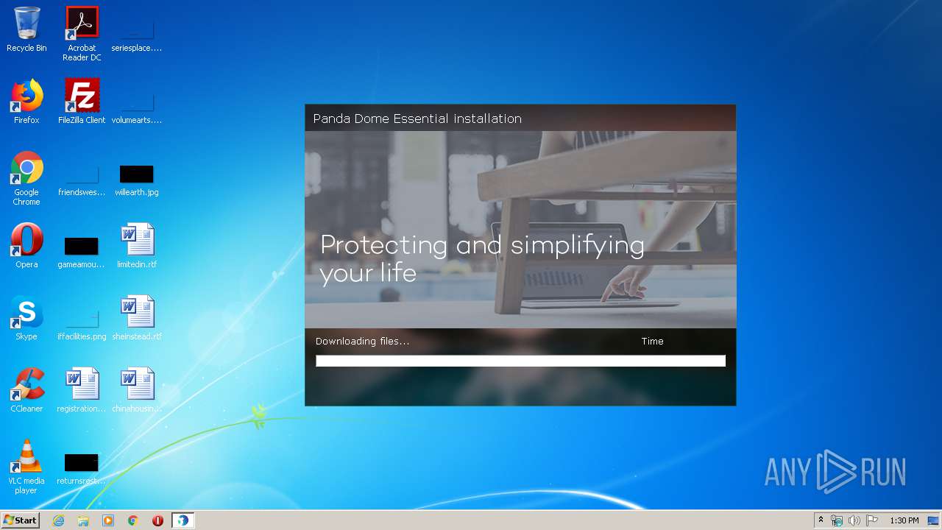
Task: Launch Acrobat Reader DC shortcut
Action: click(82, 34)
